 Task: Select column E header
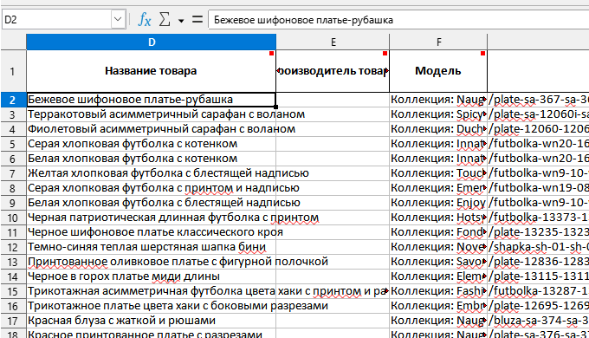[333, 42]
